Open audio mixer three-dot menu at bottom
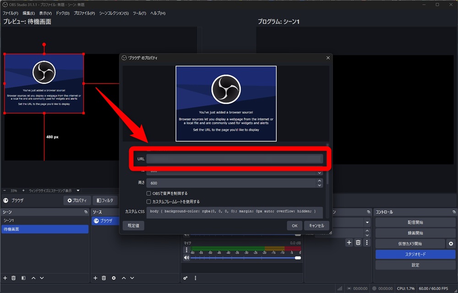Viewport: 458px width, 293px height. [196, 278]
